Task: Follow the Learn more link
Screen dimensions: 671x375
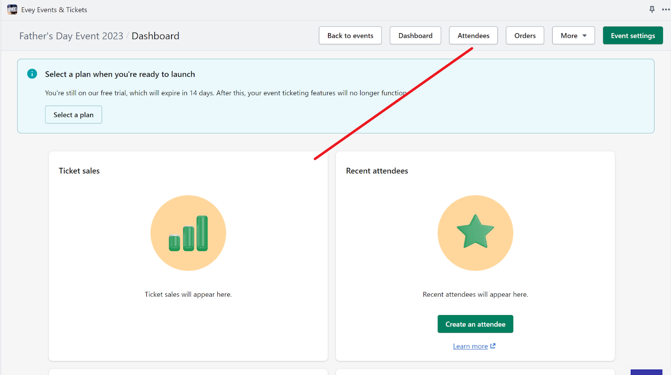Action: (470, 347)
